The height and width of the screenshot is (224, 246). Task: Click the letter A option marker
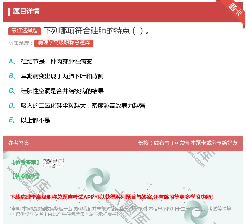[x=12, y=61]
